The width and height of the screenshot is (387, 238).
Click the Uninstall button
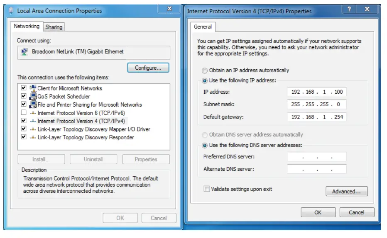[93, 159]
